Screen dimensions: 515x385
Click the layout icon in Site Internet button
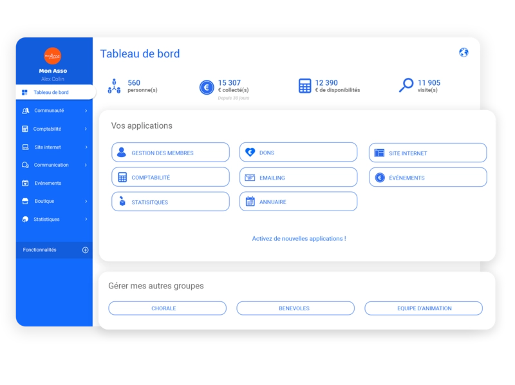(379, 153)
